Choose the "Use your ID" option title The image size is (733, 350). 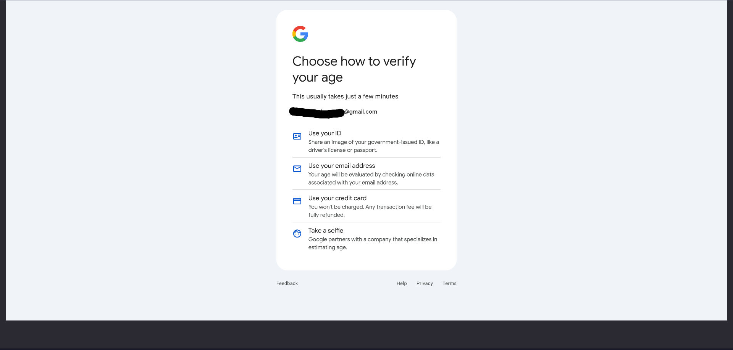(325, 133)
